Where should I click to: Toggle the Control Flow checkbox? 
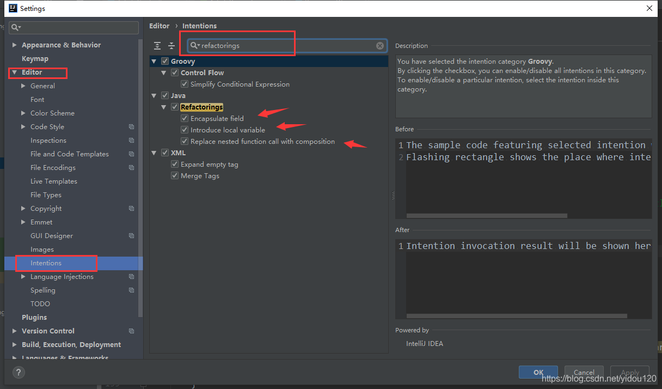(175, 72)
